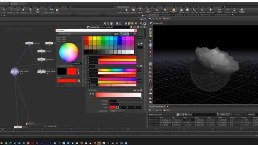Screen dimensions: 258x145
Task: Add a Switcher from shelf
Action: 234,11
